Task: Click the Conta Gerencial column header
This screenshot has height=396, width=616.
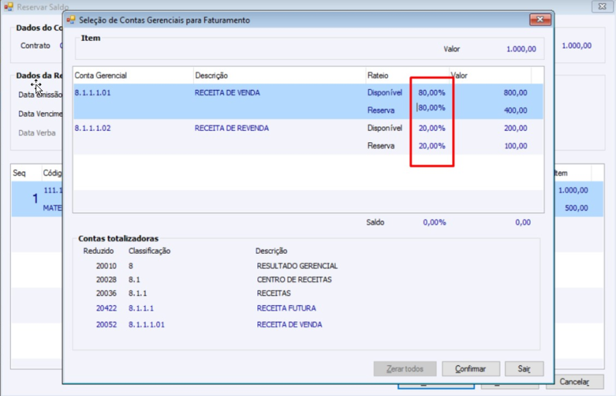Action: click(x=133, y=75)
